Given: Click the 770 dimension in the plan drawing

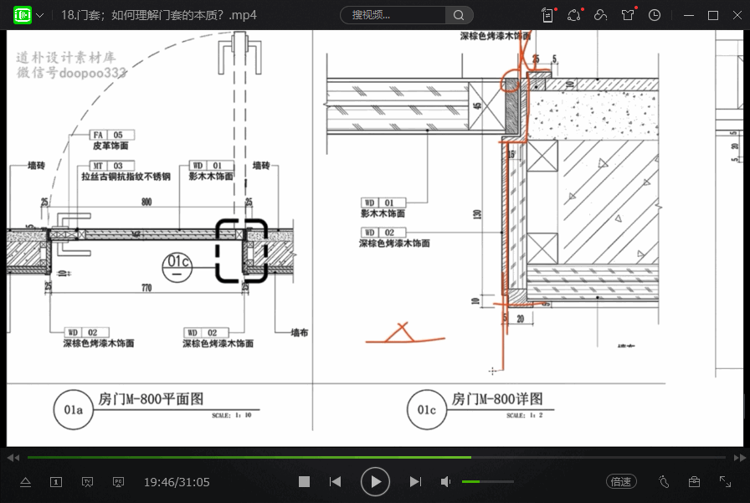Looking at the screenshot, I should click(x=146, y=287).
